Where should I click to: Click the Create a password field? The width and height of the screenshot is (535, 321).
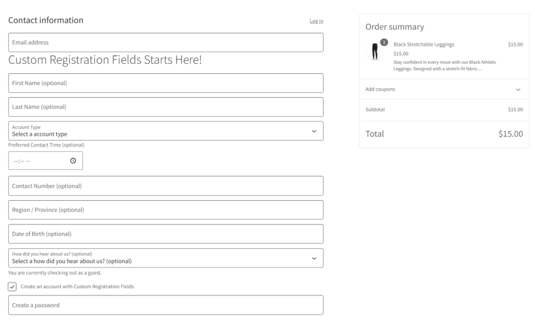(x=166, y=305)
